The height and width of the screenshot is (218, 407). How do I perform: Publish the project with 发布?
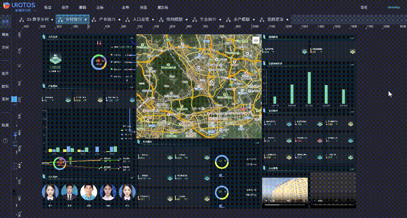coord(125,8)
